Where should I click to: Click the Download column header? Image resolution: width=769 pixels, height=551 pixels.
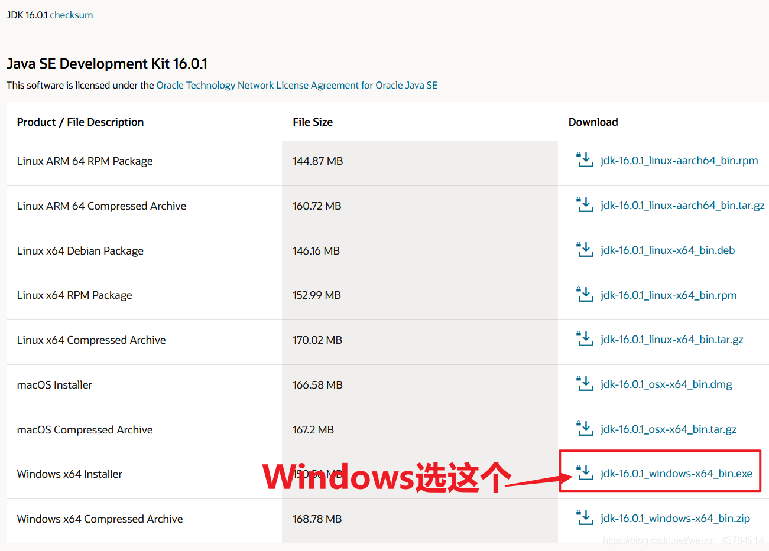pyautogui.click(x=593, y=122)
